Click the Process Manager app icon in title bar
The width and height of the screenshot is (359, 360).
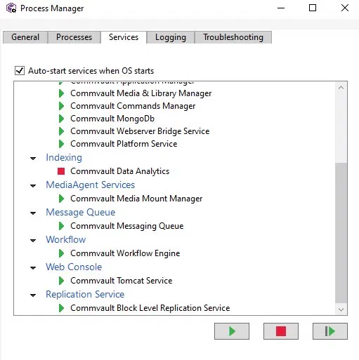(x=11, y=8)
